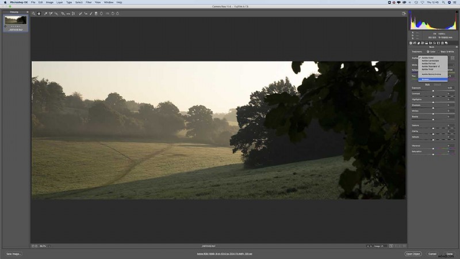The height and width of the screenshot is (259, 460).
Task: Click the Exposure value field
Action: click(x=450, y=88)
